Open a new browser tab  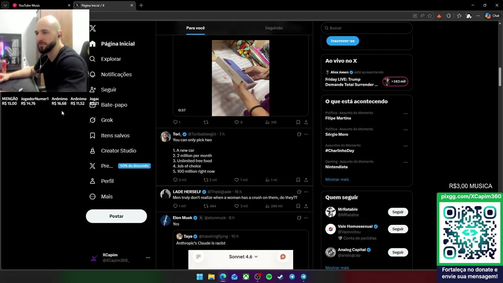[x=141, y=6]
